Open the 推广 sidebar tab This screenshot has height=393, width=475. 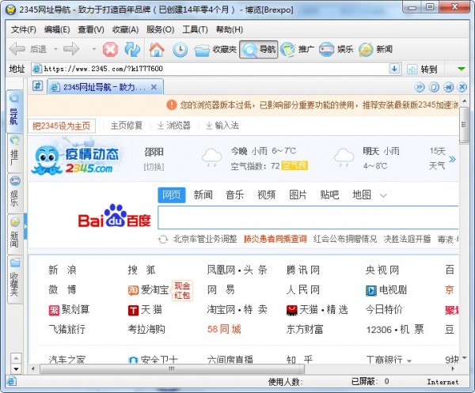[14, 153]
